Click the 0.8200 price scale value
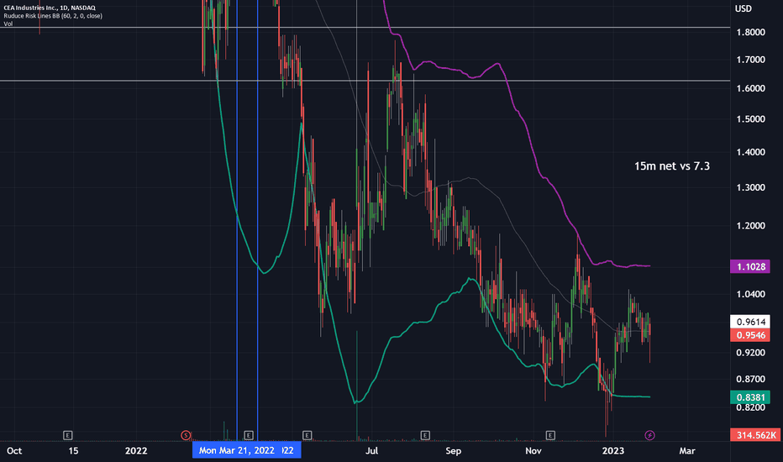Viewport: 783px width, 462px height. 750,407
